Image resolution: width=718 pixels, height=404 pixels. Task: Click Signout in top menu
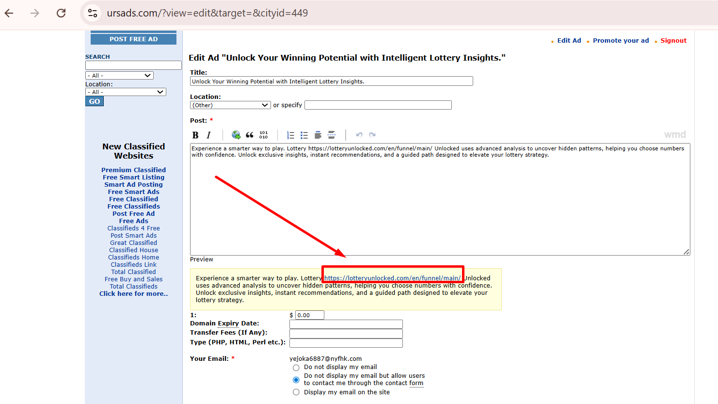(673, 41)
